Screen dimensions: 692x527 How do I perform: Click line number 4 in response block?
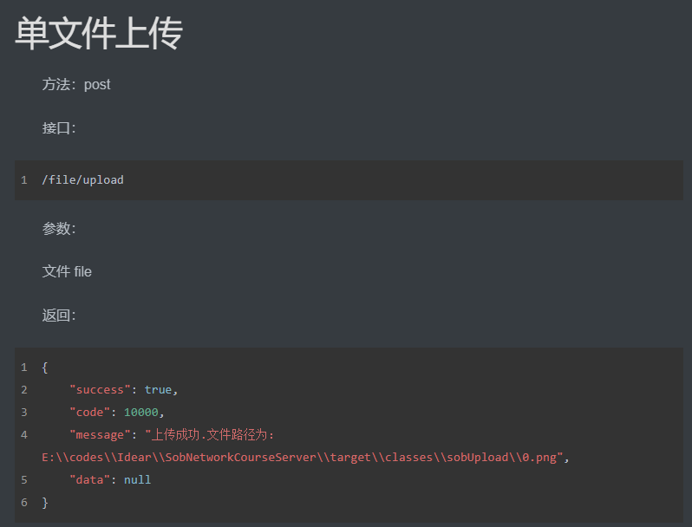(24, 435)
